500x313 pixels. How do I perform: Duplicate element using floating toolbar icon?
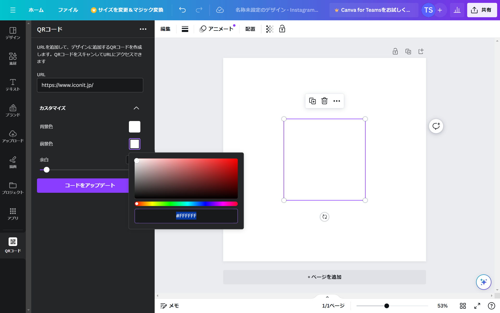point(312,101)
